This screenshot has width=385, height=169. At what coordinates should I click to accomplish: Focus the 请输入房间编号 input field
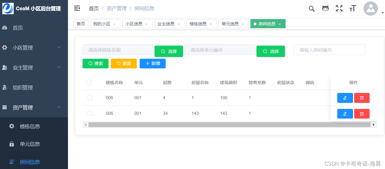click(330, 50)
